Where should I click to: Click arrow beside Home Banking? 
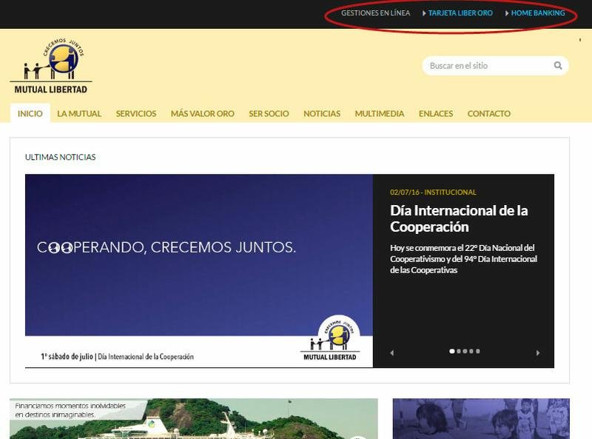[x=507, y=13]
